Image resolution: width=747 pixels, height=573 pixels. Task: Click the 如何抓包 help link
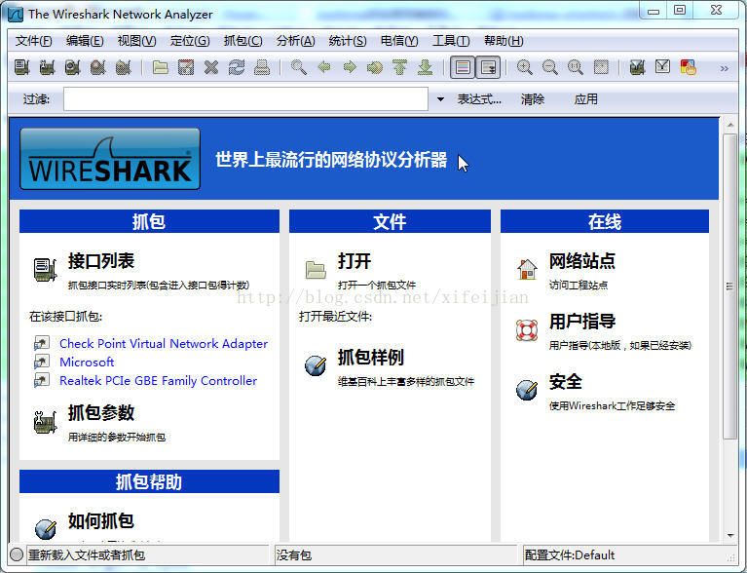101,521
